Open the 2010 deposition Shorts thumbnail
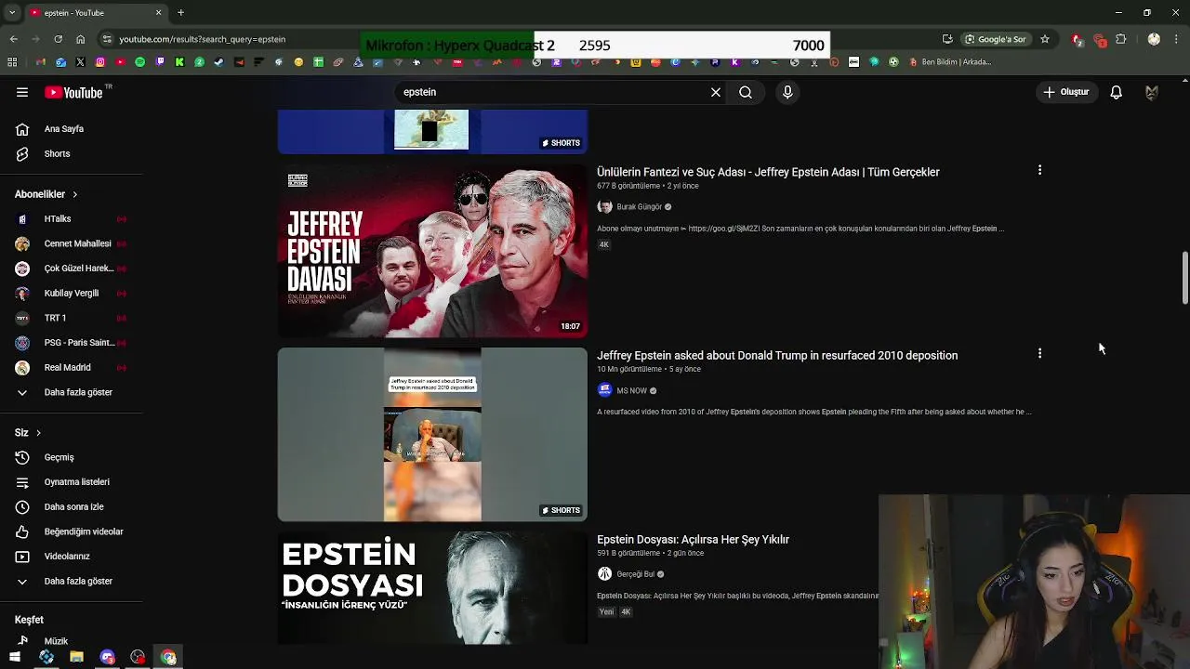The height and width of the screenshot is (669, 1190). point(432,434)
